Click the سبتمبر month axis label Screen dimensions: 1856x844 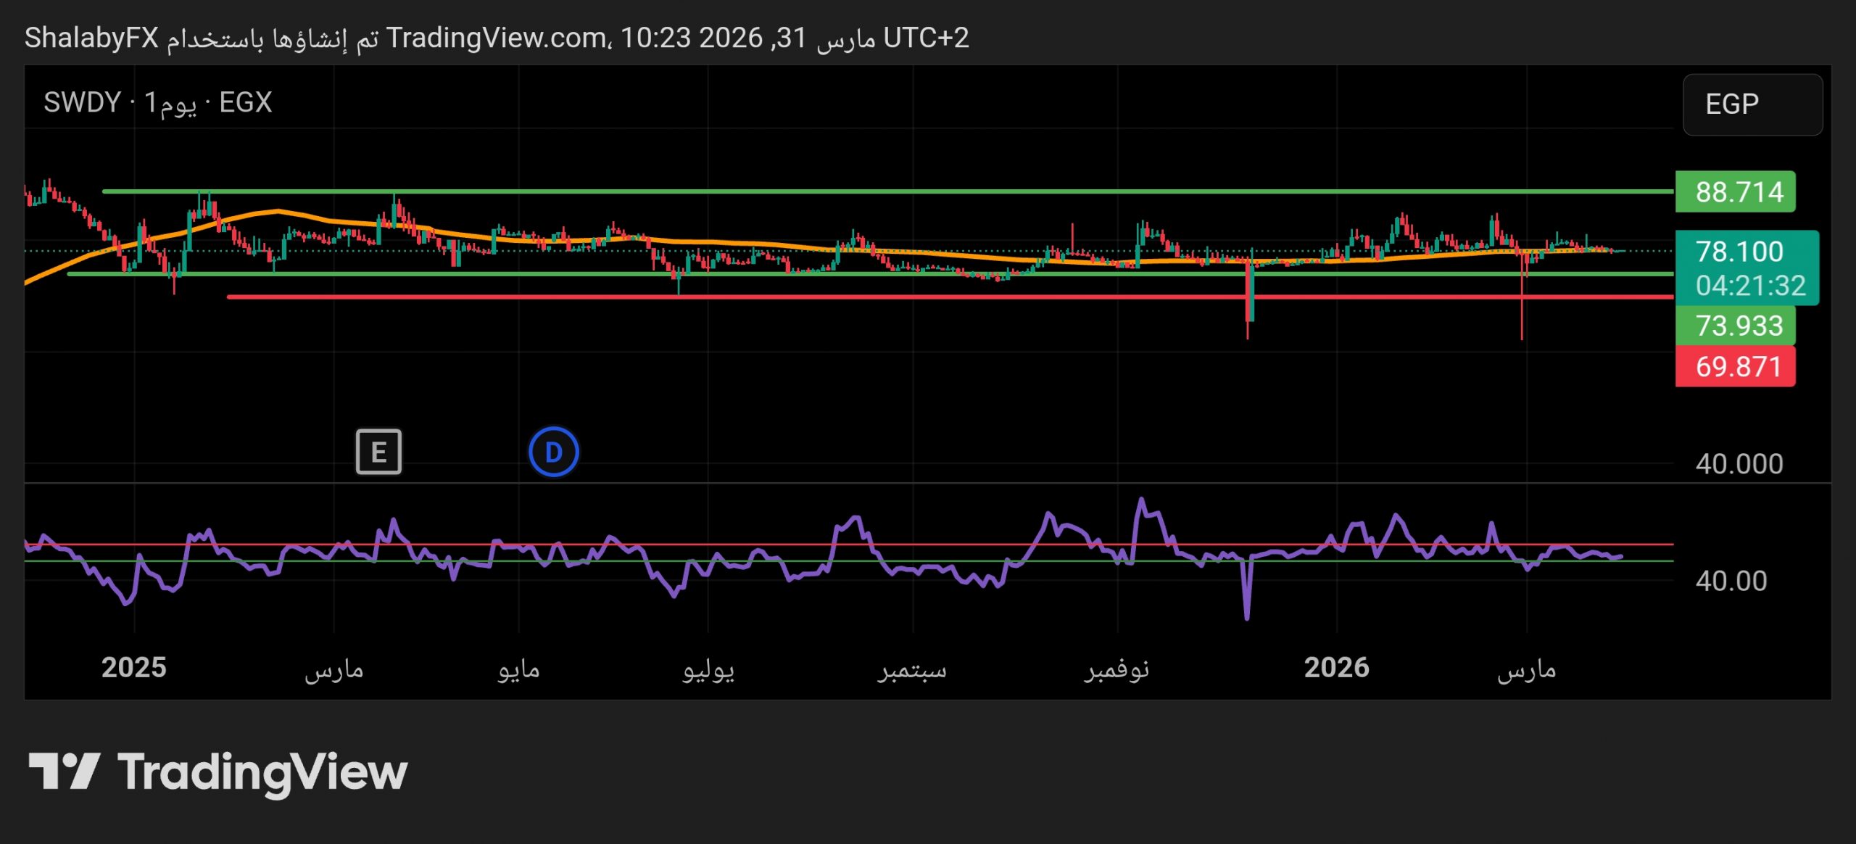[x=912, y=669]
